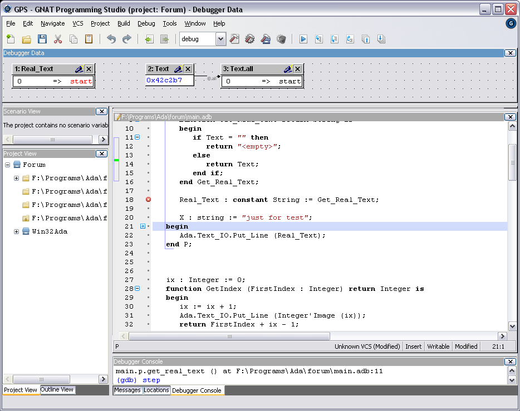Click the 0x42c2b7 pointer value in Text box

(x=164, y=81)
